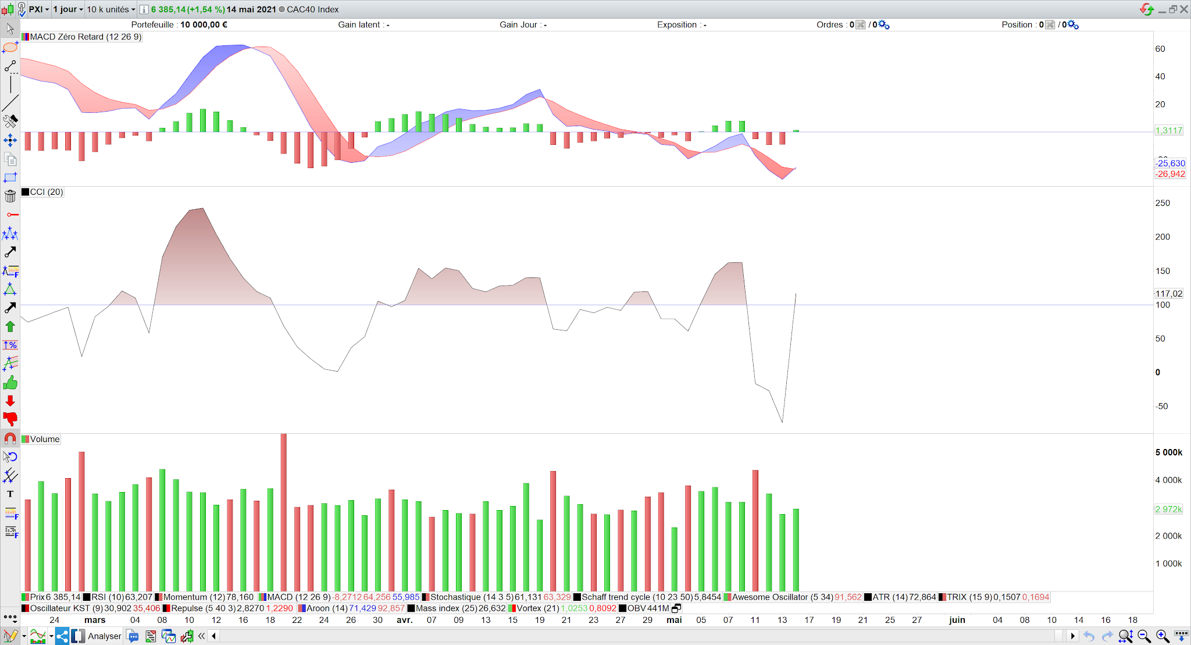1191x645 pixels.
Task: Choose the diagonal trend line tool
Action: [x=10, y=103]
